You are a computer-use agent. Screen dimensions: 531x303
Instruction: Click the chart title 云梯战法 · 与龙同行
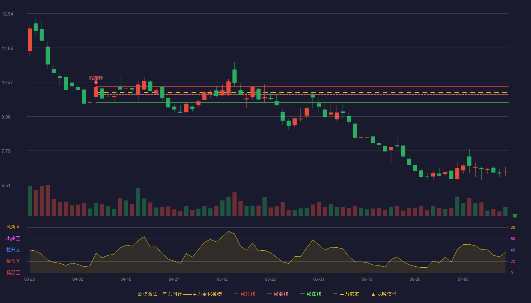click(160, 294)
